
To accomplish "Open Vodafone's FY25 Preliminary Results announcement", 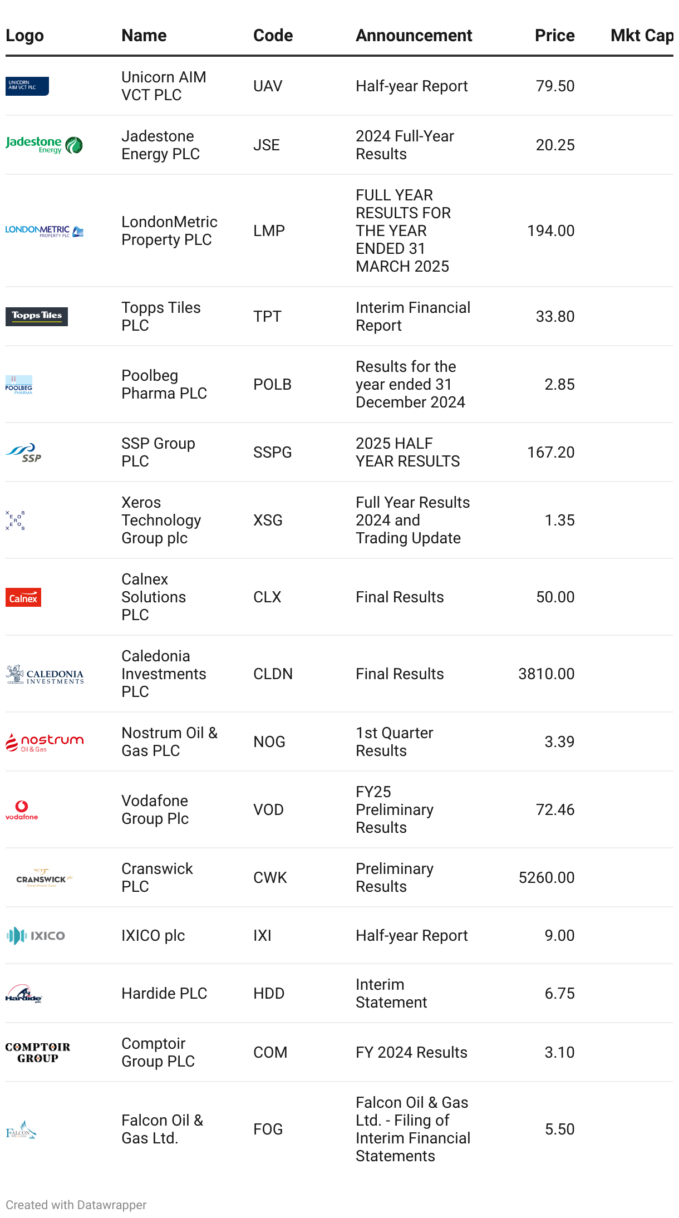I will point(395,810).
